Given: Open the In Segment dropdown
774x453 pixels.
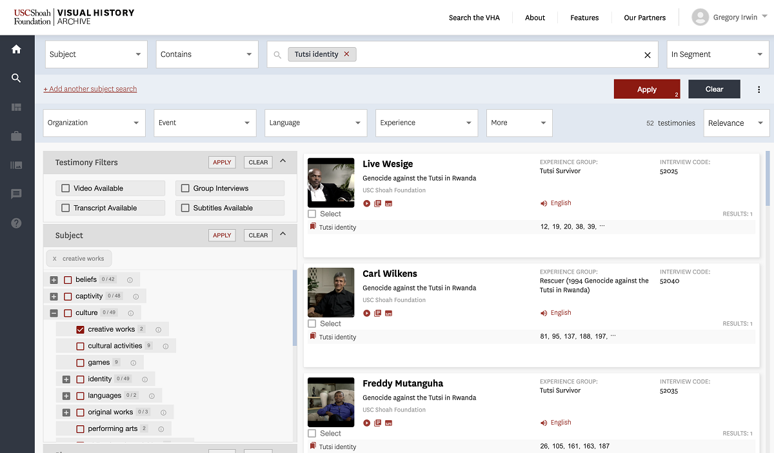Looking at the screenshot, I should (x=718, y=54).
